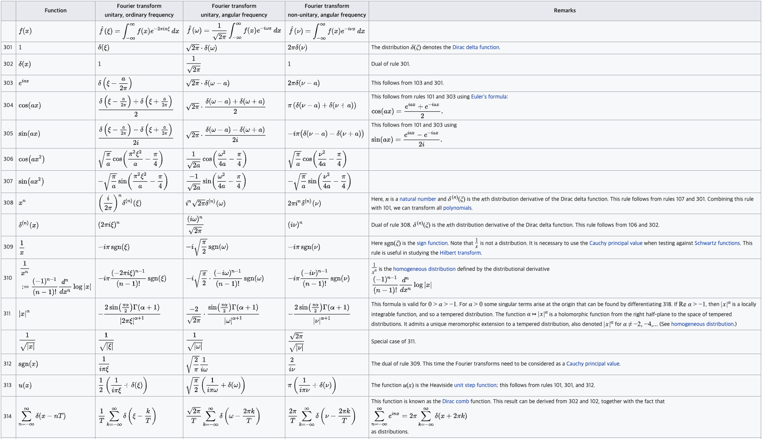This screenshot has width=762, height=439.
Task: Select row number 307
Action: (x=8, y=181)
